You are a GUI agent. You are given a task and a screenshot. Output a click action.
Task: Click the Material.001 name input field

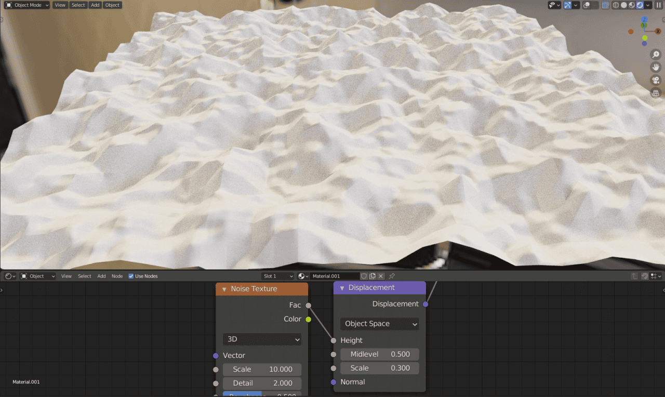[x=335, y=276]
